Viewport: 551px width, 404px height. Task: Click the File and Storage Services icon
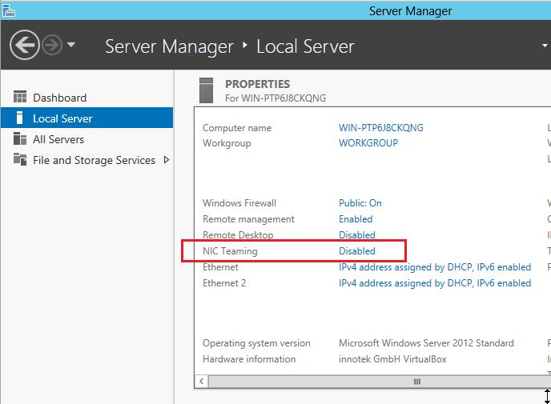point(20,160)
